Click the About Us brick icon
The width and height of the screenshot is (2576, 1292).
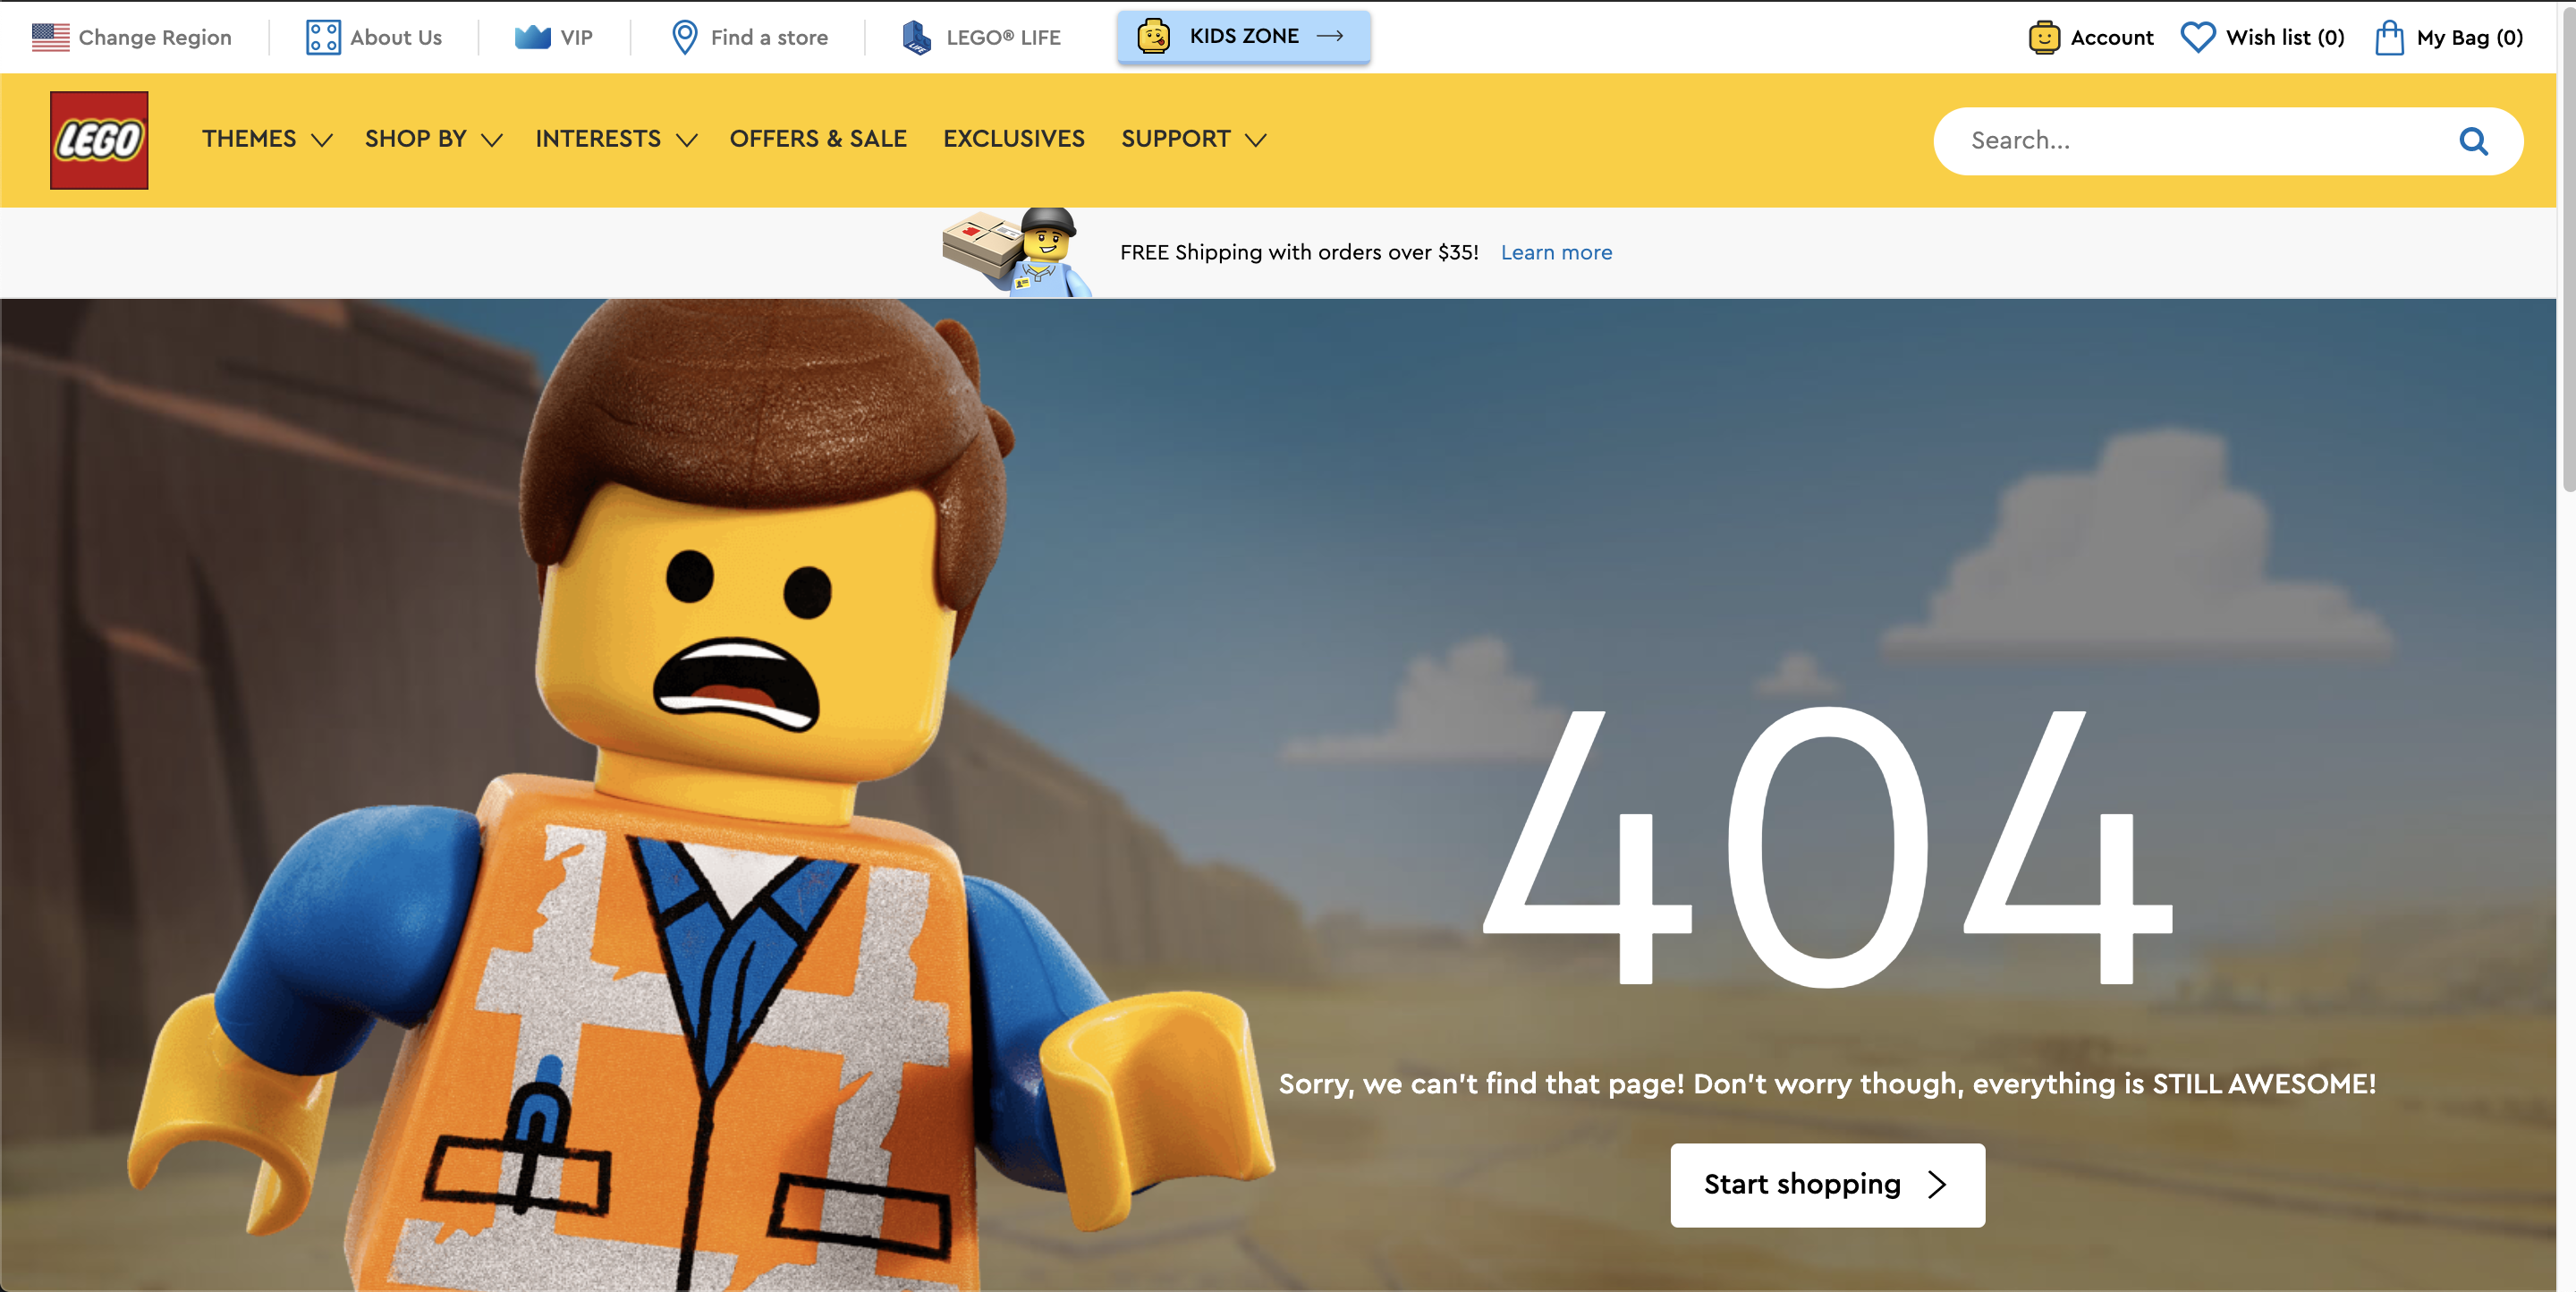pyautogui.click(x=323, y=37)
